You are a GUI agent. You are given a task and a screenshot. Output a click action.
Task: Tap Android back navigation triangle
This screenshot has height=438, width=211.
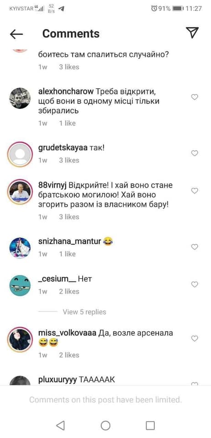point(60,425)
